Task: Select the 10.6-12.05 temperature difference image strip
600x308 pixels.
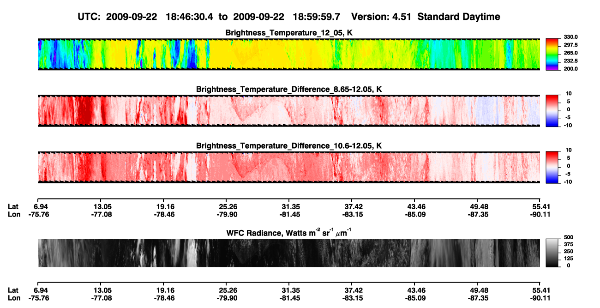Action: pyautogui.click(x=288, y=167)
